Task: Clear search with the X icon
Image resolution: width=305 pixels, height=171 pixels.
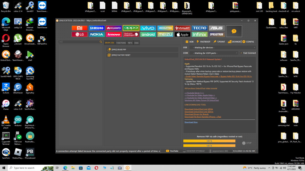Action: (60, 42)
